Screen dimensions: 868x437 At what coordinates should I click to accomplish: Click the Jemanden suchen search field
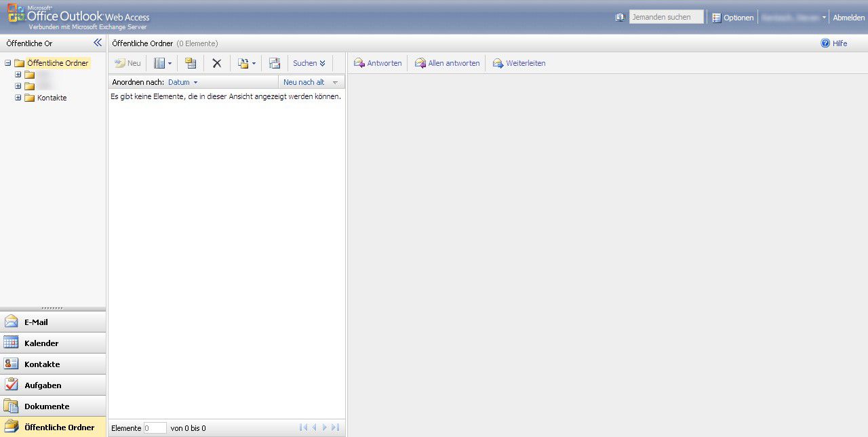point(665,17)
